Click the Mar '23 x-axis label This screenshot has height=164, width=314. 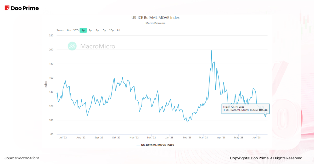click(203, 137)
